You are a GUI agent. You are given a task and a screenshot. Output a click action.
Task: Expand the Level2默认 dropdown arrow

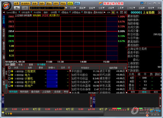click(19, 12)
